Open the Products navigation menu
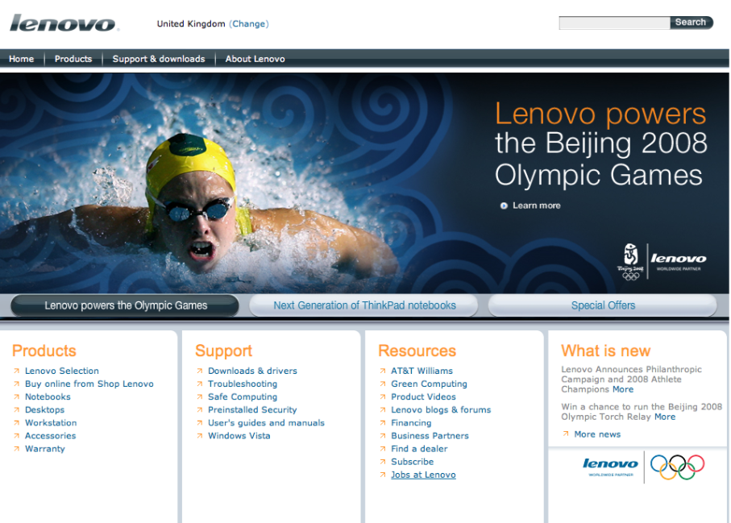This screenshot has height=523, width=731. coord(73,59)
